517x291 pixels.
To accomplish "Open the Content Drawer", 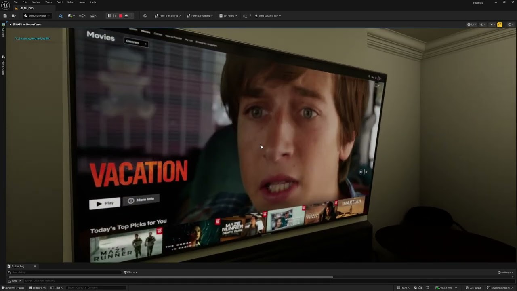I will pos(13,288).
